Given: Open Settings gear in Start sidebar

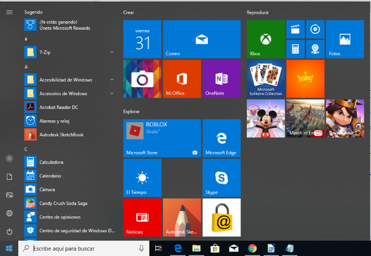Looking at the screenshot, I should click(x=9, y=214).
